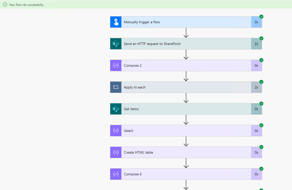Screen dimensions: 292x190
Task: Click the Create HTML table icon
Action: click(x=116, y=152)
